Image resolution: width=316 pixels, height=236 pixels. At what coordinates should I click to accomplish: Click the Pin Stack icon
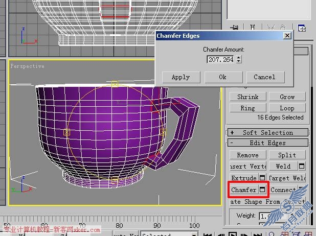[x=234, y=27]
